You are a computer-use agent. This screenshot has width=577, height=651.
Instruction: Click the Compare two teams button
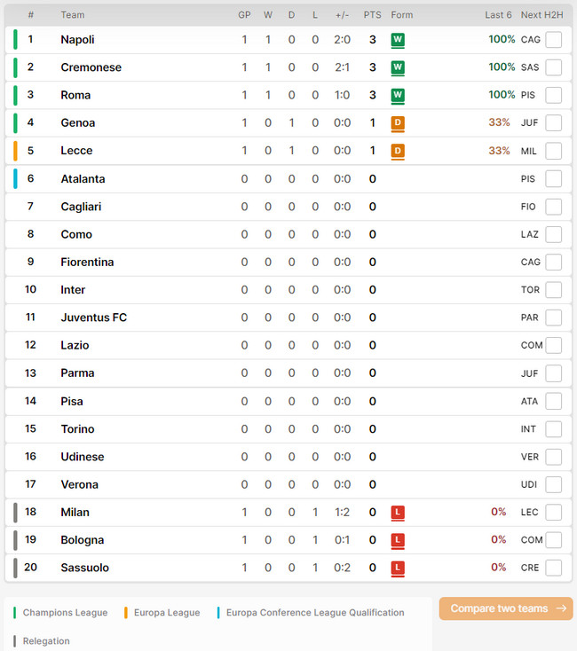(506, 608)
